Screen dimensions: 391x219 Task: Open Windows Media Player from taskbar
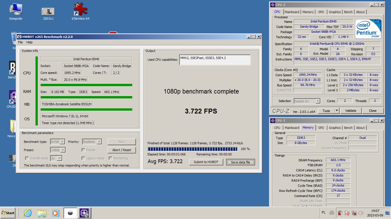56,213
